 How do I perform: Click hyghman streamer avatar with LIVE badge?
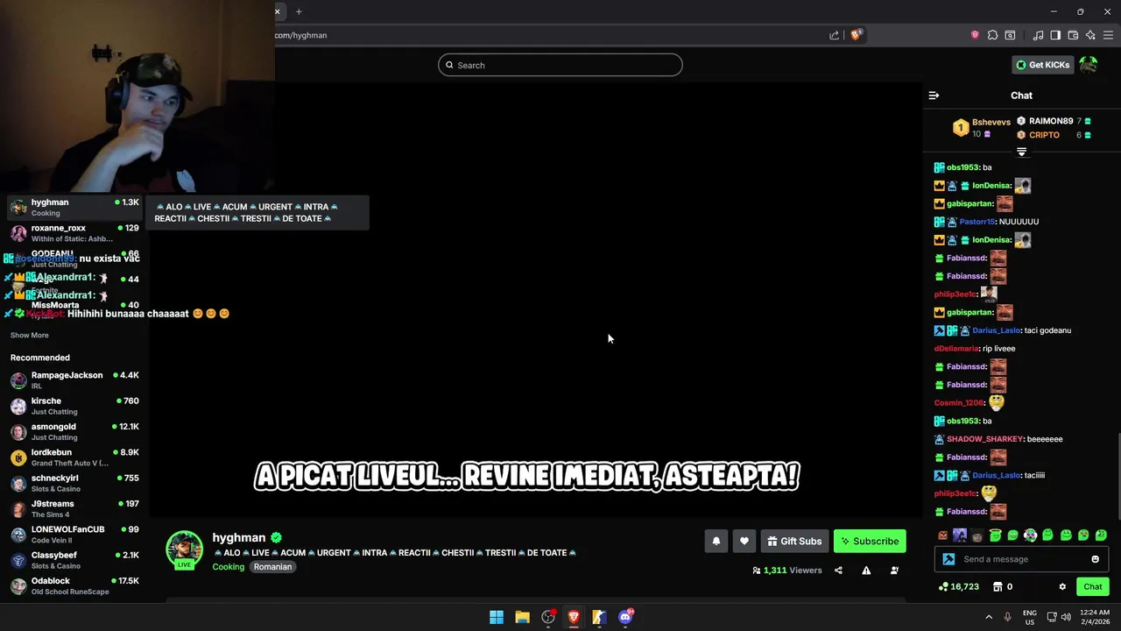click(185, 550)
